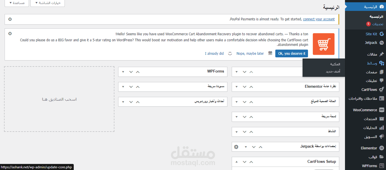Click the Elementor sidebar icon
This screenshot has height=170, width=386.
pos(381,148)
